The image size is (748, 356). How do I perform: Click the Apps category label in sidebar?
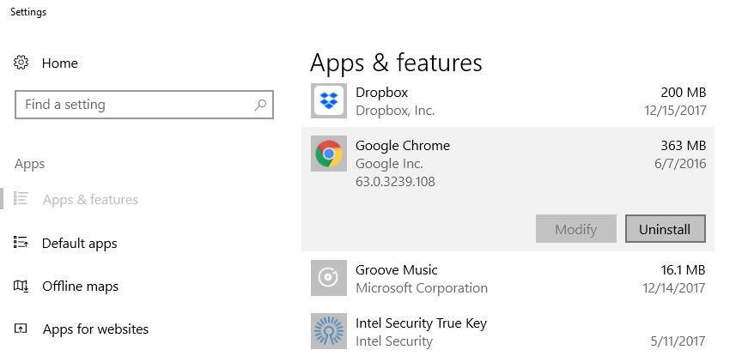tap(29, 164)
